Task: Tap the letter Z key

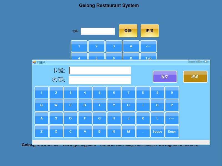Action: point(42,132)
